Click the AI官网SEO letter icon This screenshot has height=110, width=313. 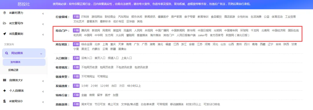coord(5,101)
